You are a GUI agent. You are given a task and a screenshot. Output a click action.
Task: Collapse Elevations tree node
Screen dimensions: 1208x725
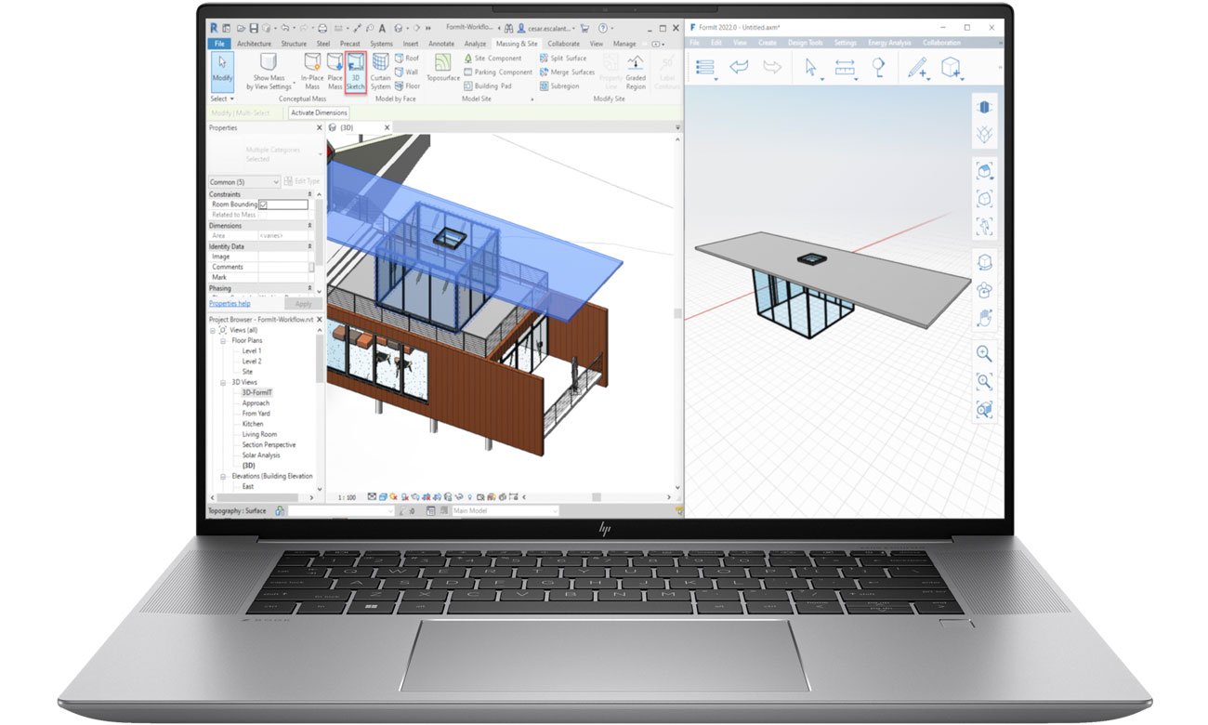click(x=223, y=476)
